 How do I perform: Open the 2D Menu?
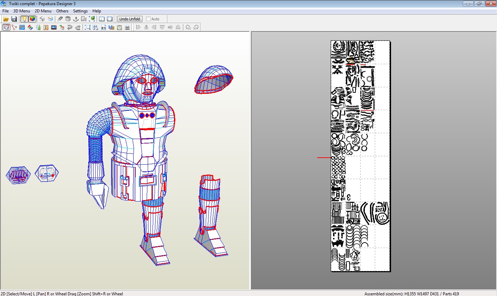point(43,11)
